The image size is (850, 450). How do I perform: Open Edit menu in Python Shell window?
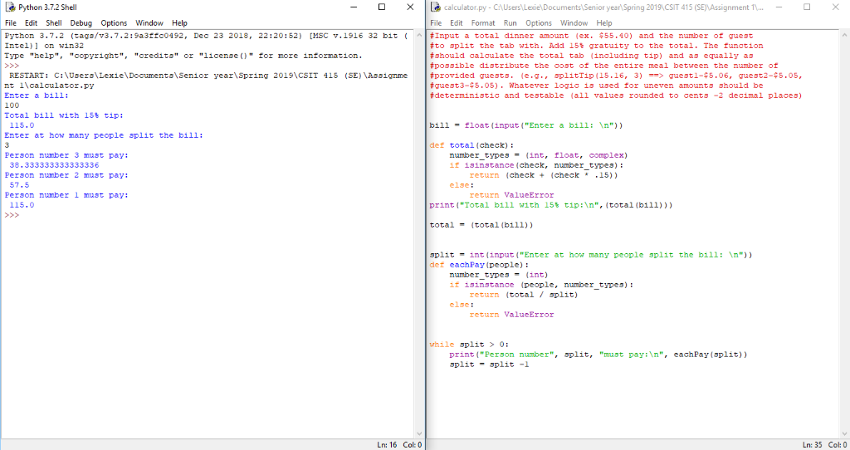31,22
